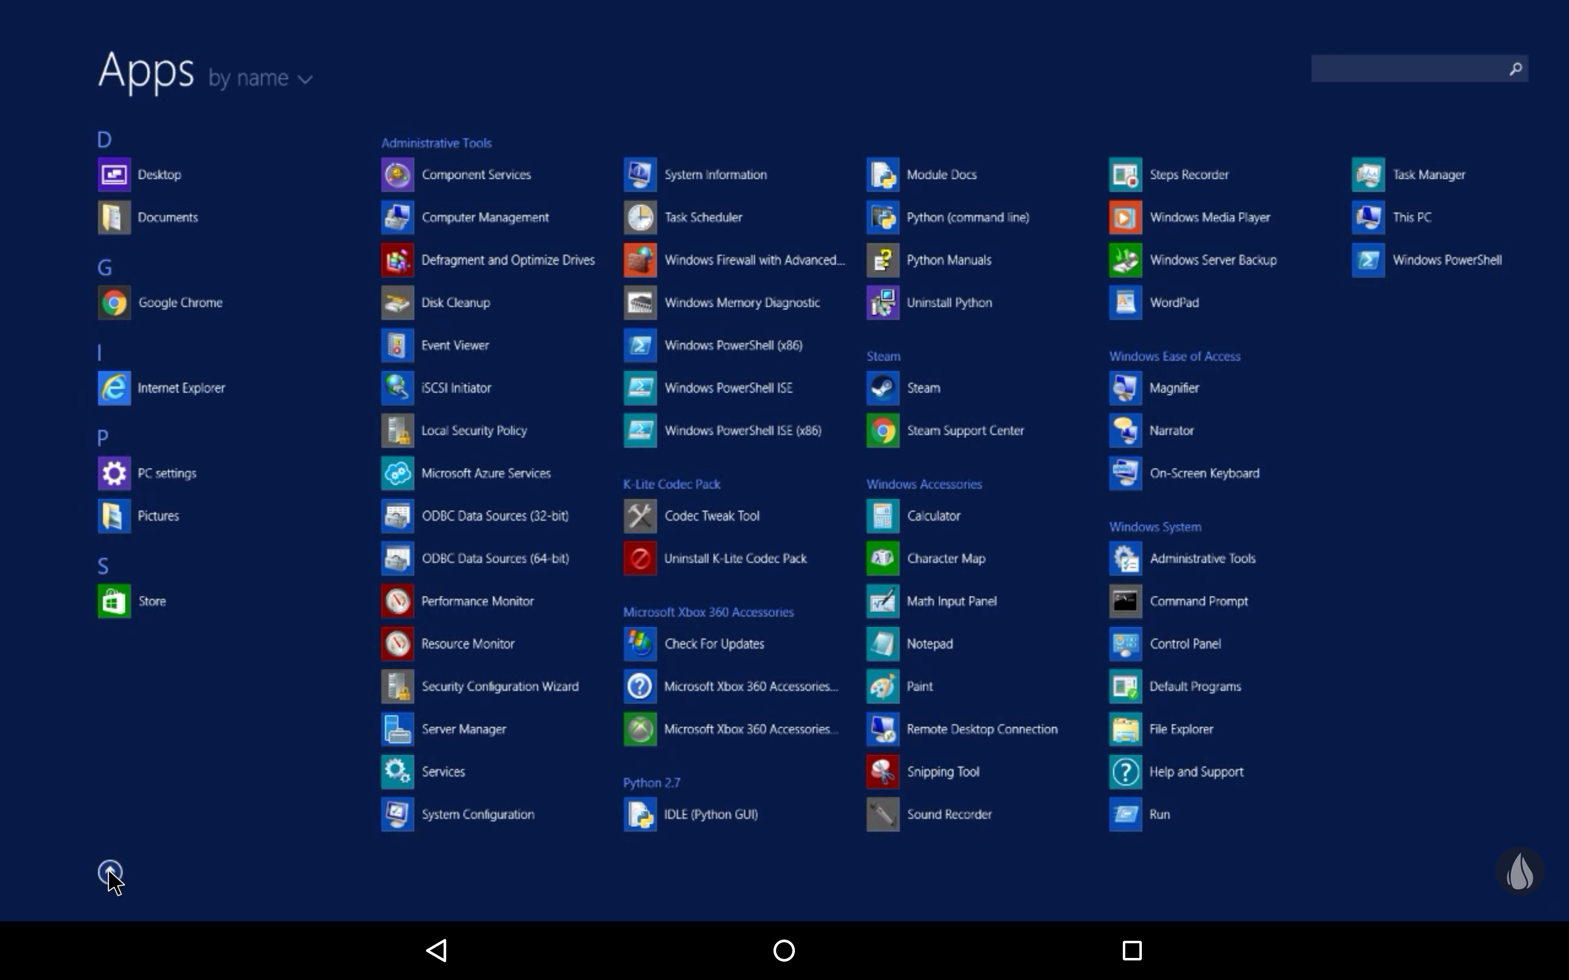Select the Windows System group heading
This screenshot has height=980, width=1569.
coord(1155,527)
